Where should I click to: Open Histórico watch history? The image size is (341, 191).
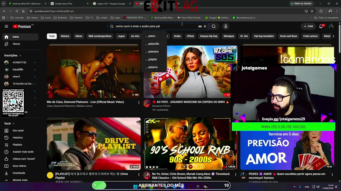click(x=21, y=138)
